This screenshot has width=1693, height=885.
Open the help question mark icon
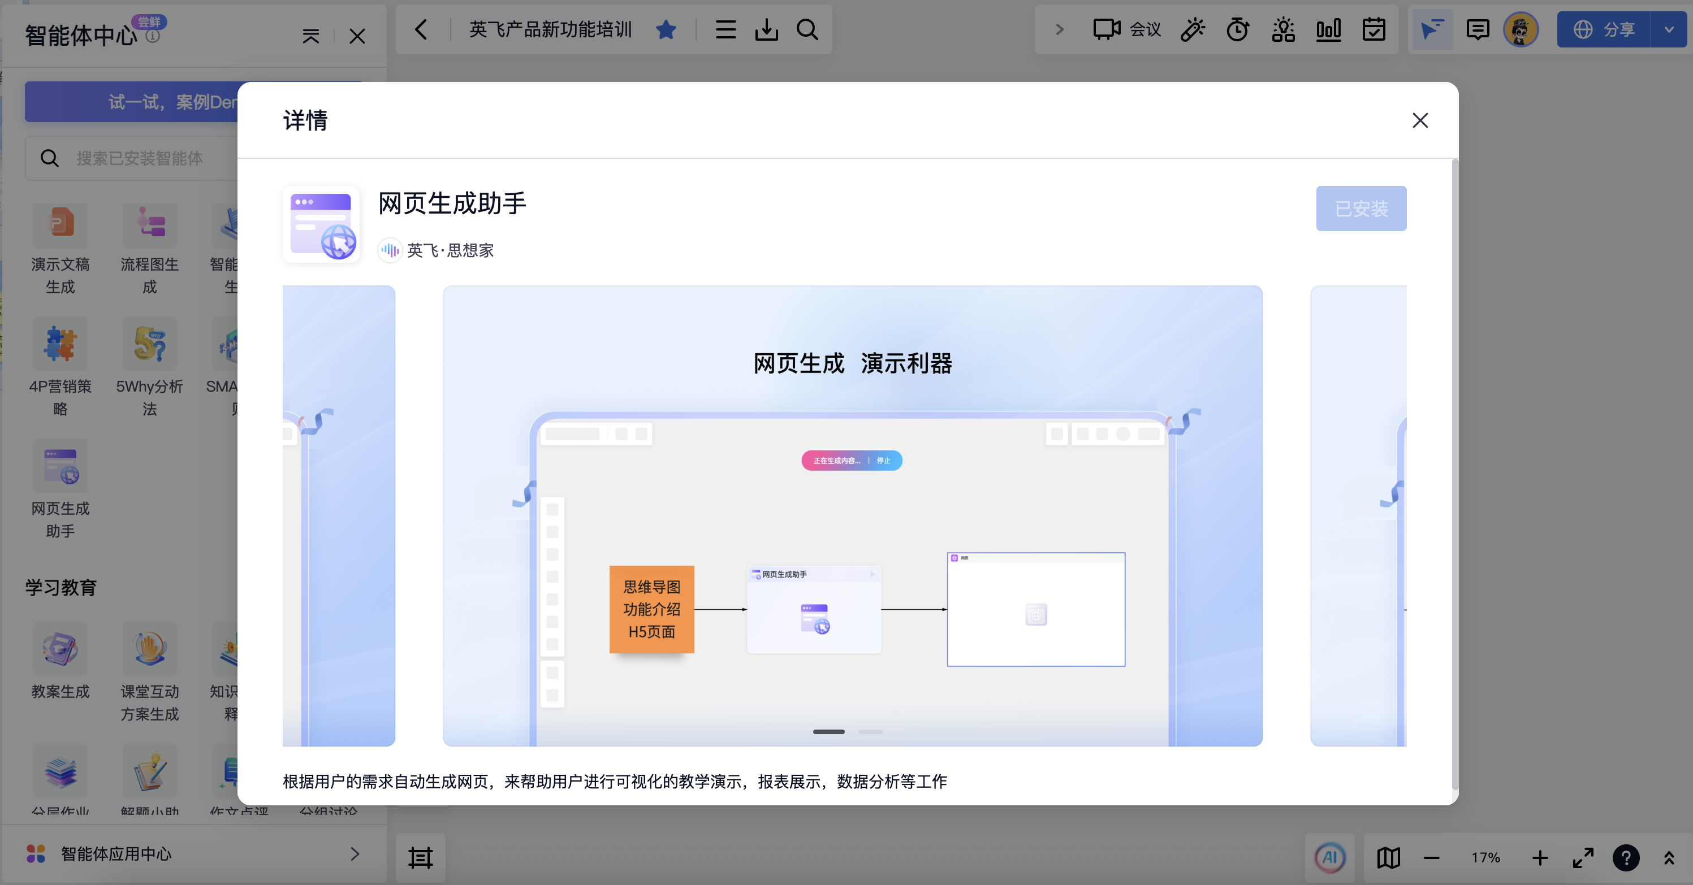(x=1626, y=857)
